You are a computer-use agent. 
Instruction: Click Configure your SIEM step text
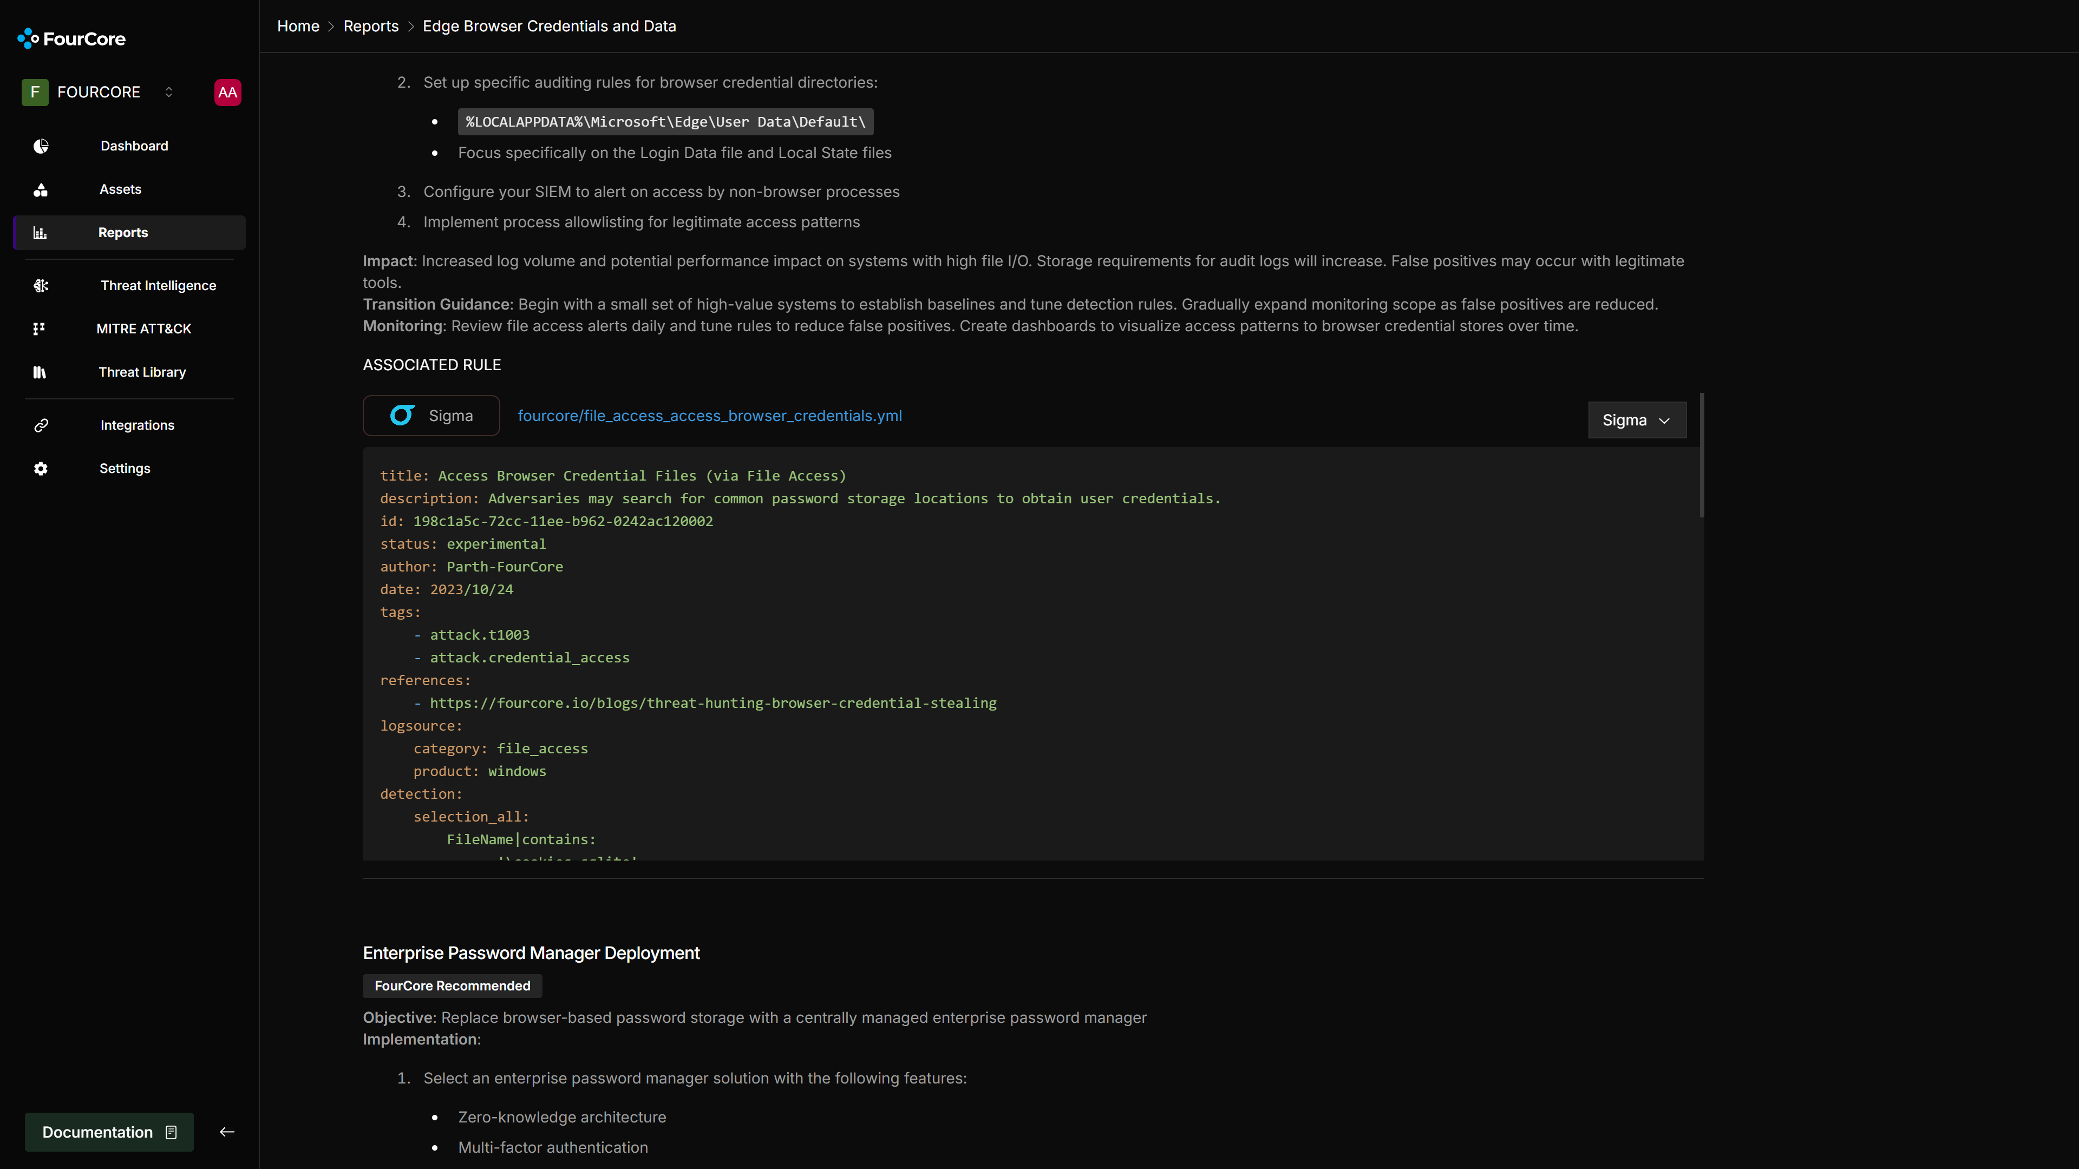pyautogui.click(x=661, y=192)
